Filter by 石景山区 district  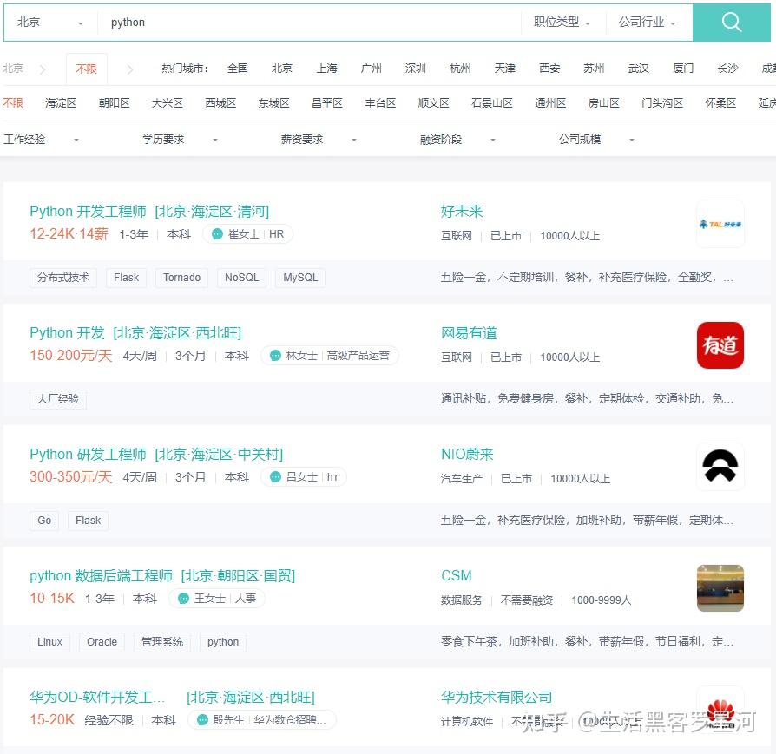point(492,103)
